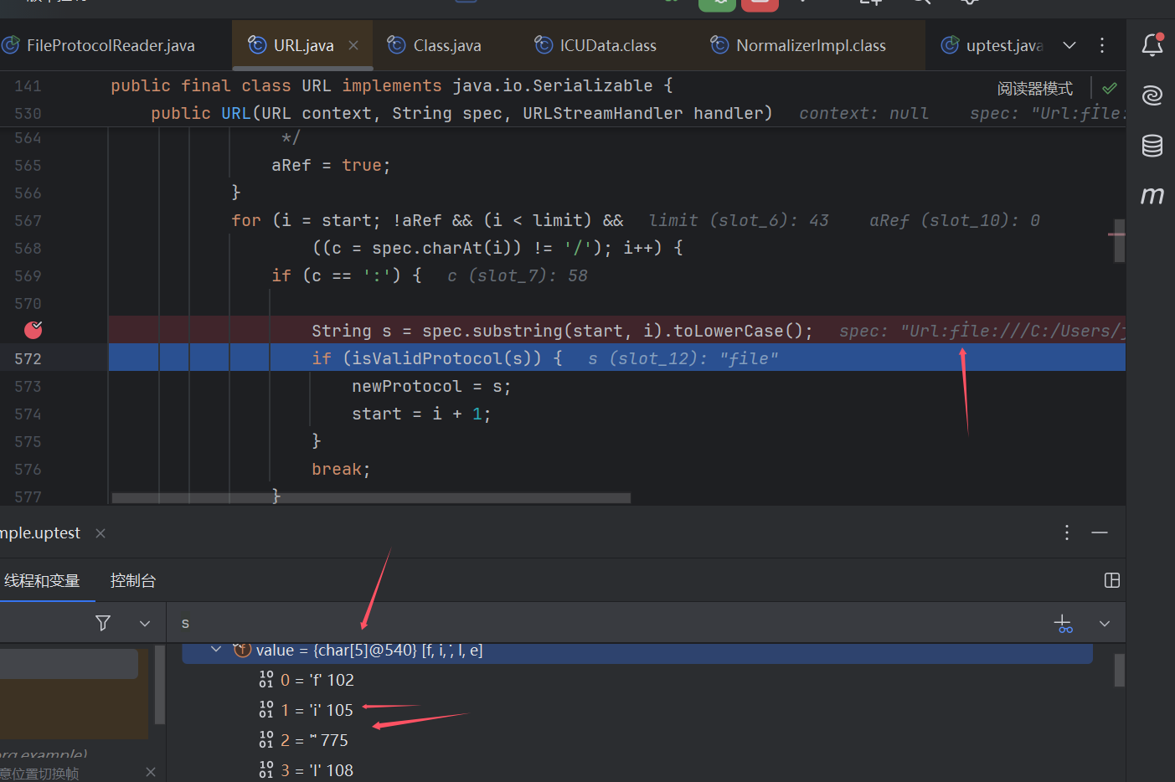Toggle 阅读器模式 reader mode

1035,89
